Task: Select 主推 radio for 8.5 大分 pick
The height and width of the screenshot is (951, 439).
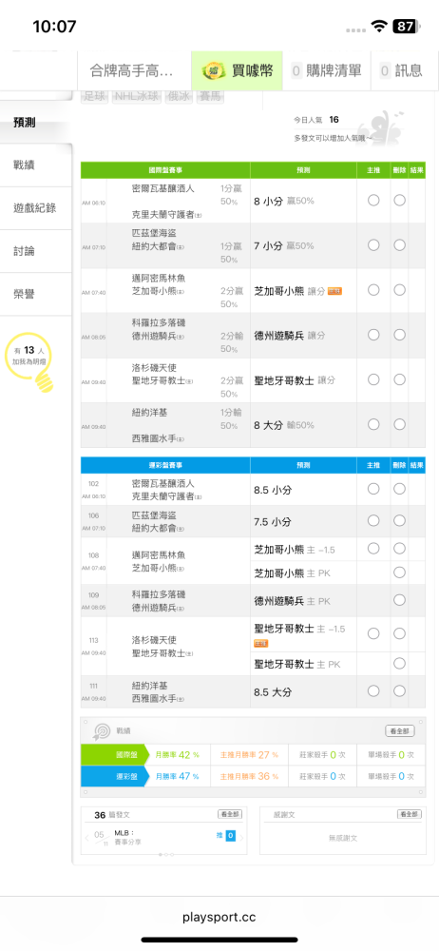Action: 373,690
